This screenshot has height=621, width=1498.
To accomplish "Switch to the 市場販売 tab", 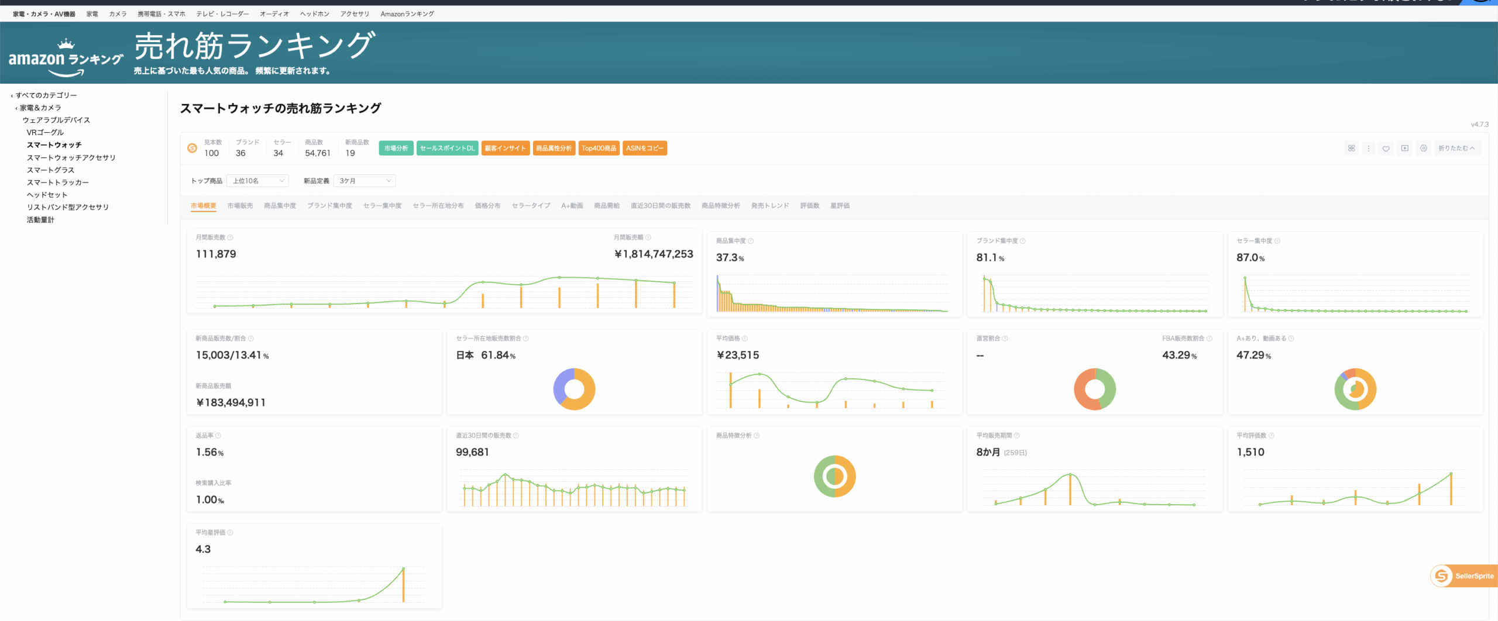I will [240, 206].
